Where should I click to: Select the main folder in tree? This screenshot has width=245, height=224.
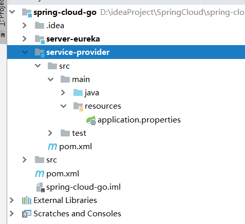(81, 79)
